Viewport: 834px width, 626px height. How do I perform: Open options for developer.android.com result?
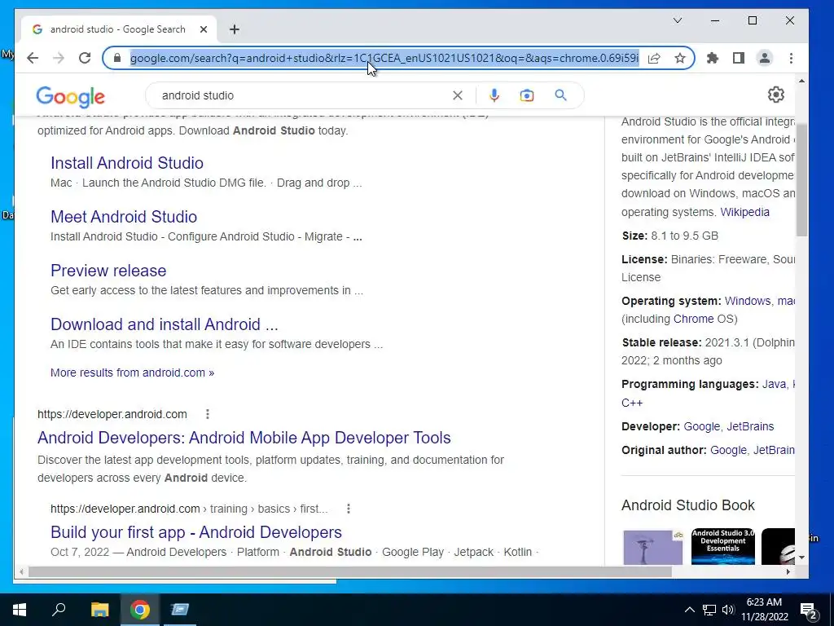coord(208,414)
